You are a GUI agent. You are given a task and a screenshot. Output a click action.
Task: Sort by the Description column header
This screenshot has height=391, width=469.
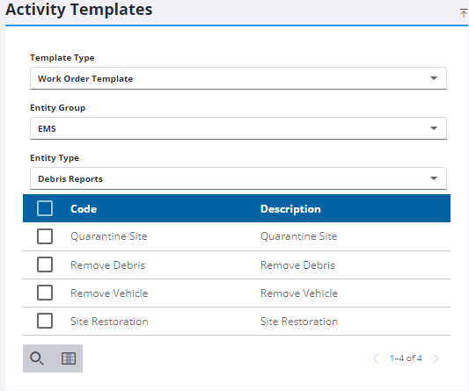coord(290,209)
